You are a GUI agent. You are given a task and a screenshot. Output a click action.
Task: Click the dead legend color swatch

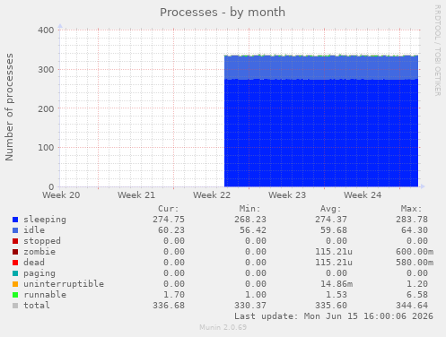coord(15,263)
